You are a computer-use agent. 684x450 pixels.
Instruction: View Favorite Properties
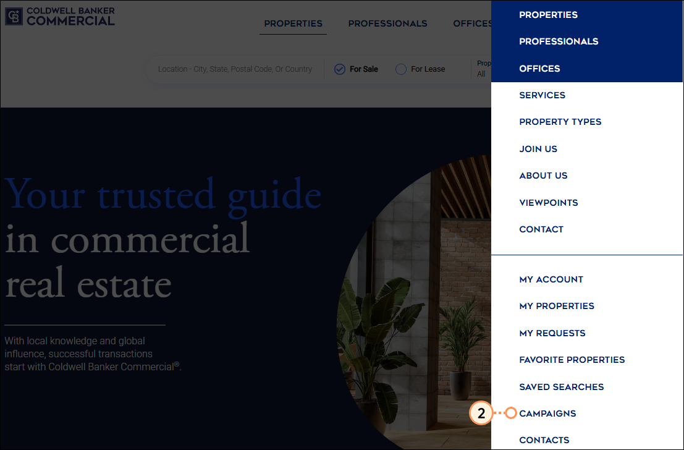(572, 360)
